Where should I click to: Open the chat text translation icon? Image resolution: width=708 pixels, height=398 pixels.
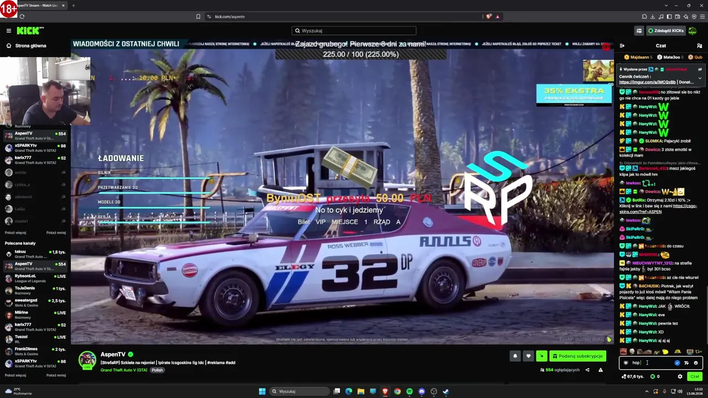tap(686, 363)
